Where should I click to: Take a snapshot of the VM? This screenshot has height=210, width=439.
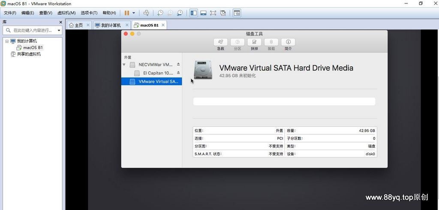(x=160, y=13)
